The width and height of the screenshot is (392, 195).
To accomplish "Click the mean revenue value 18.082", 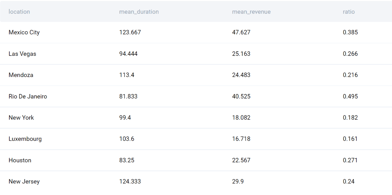I will 241,118.
